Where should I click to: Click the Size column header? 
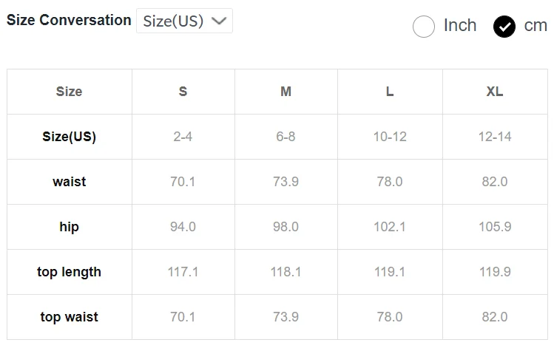[69, 92]
